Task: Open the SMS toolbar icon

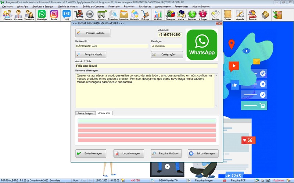Action: (x=67, y=15)
